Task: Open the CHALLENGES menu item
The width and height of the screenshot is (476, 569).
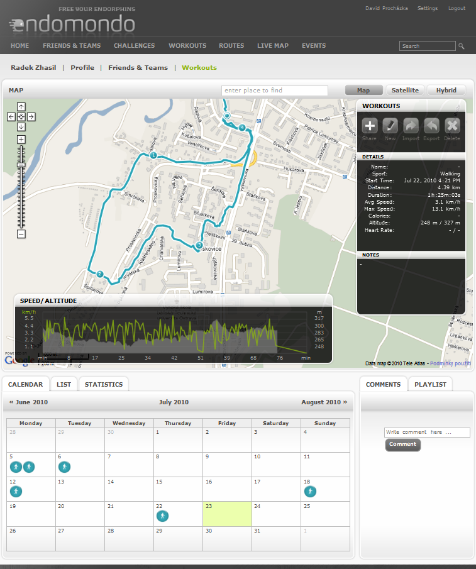Action: (x=134, y=46)
